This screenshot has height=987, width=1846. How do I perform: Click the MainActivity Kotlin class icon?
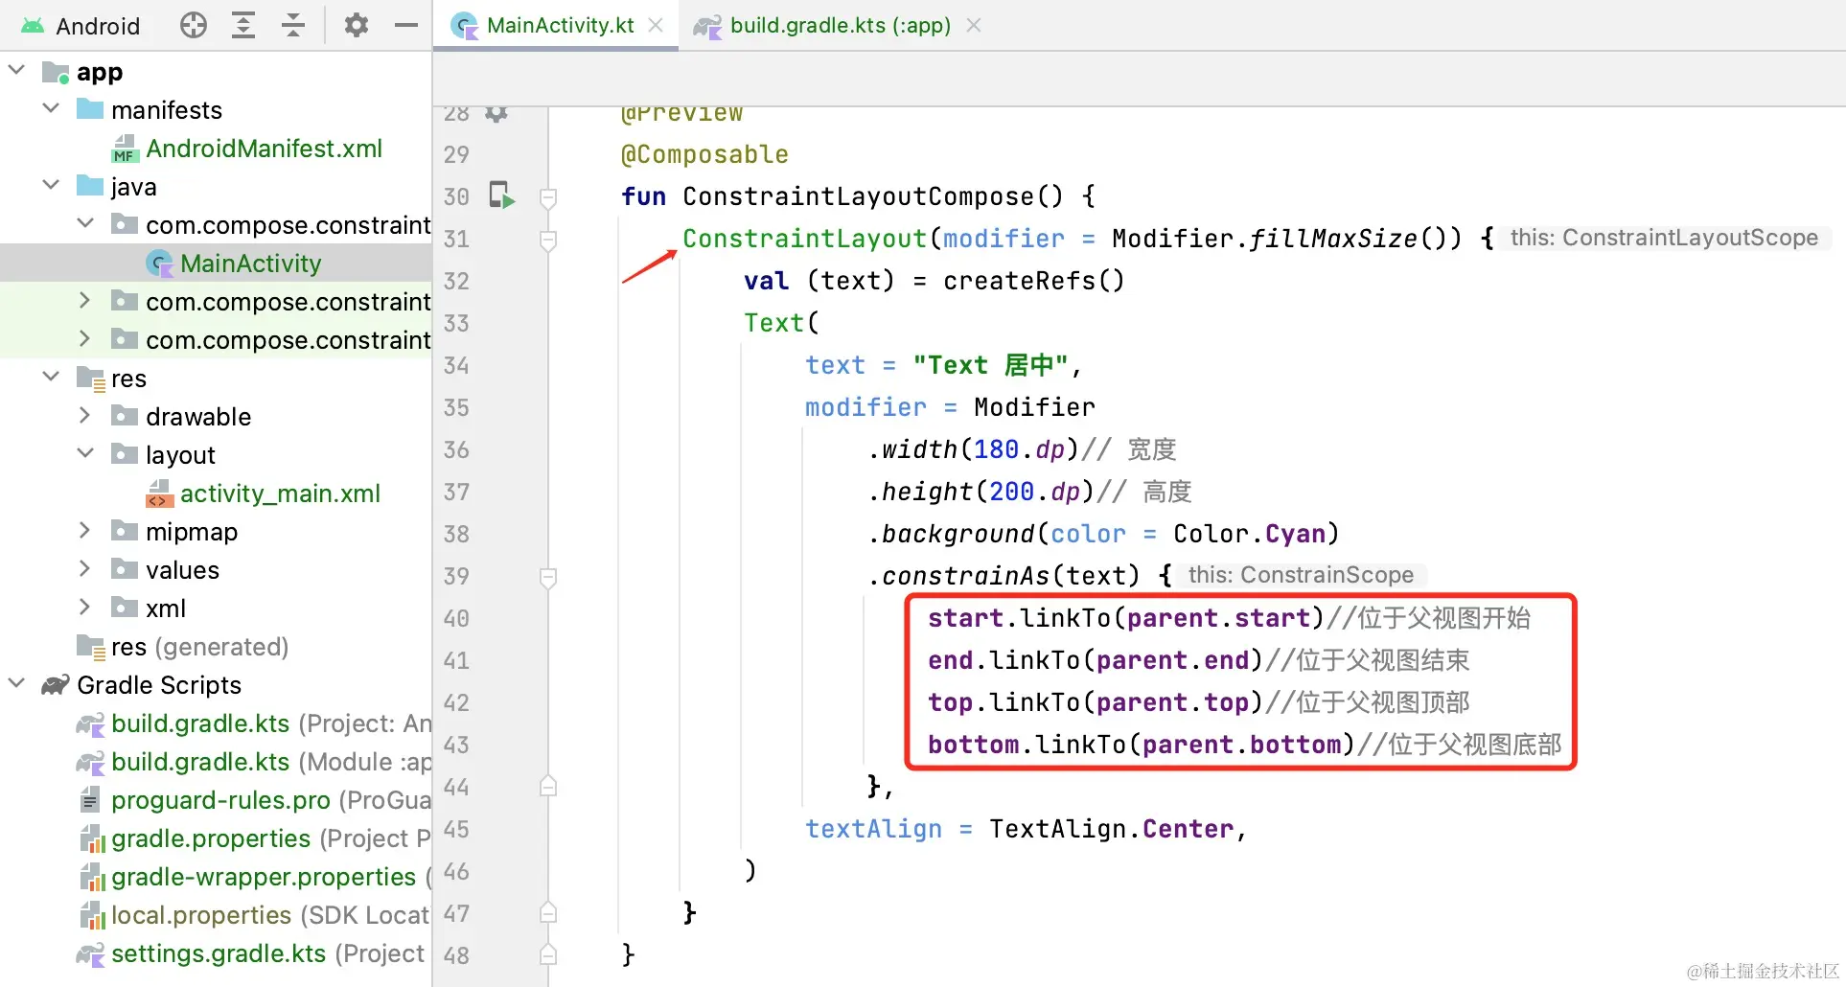pyautogui.click(x=159, y=264)
